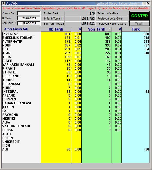Image resolution: width=152 pixels, height=170 pixels.
Task: Select the YAPIKREDI BANKASI row
Action: click(x=76, y=65)
